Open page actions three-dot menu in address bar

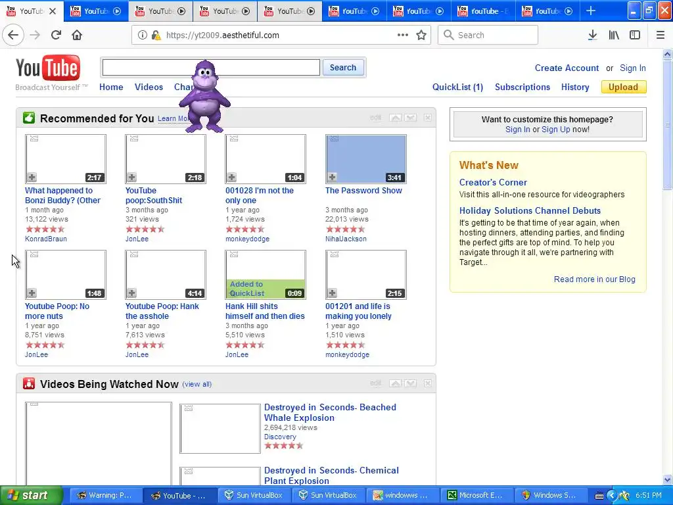pos(403,36)
